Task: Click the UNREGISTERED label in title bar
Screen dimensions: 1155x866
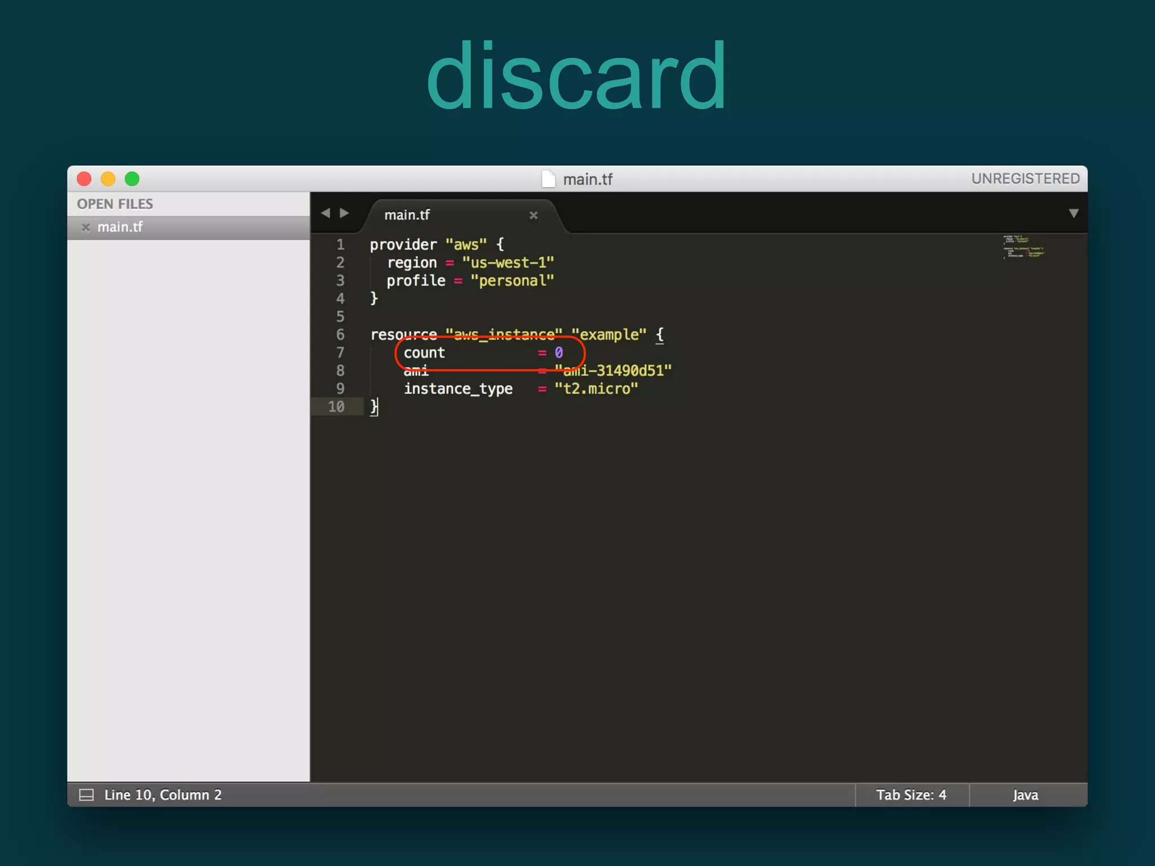Action: pos(1025,179)
